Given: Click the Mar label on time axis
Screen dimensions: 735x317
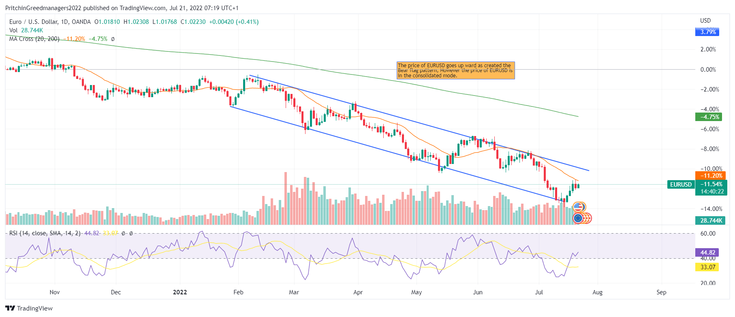Looking at the screenshot, I should 294,292.
